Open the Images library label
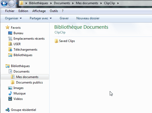Image resolution: width=152 pixels, height=113 pixels. (19, 88)
